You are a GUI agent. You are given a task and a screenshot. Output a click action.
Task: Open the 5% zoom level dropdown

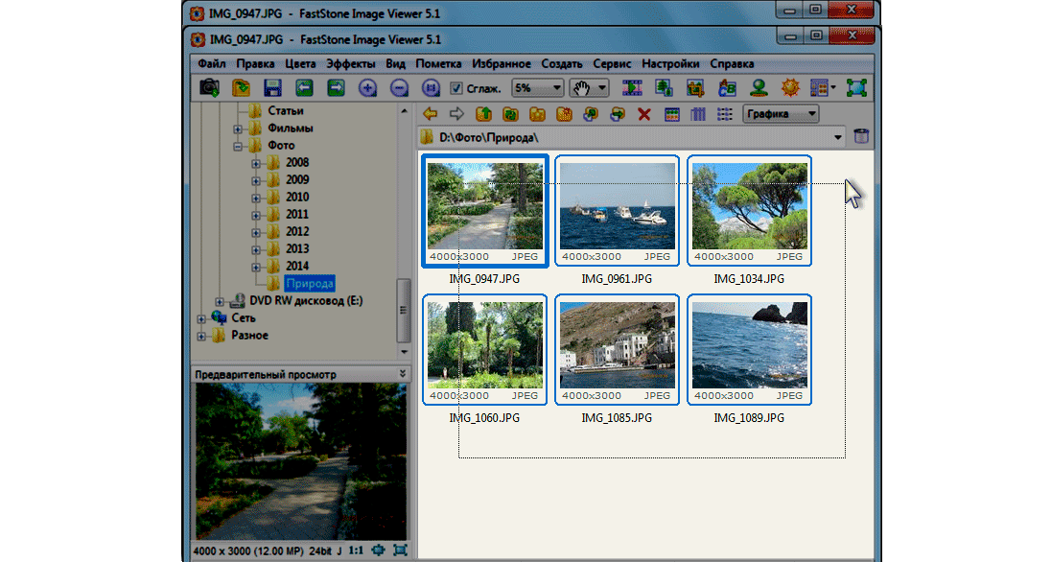click(x=537, y=88)
